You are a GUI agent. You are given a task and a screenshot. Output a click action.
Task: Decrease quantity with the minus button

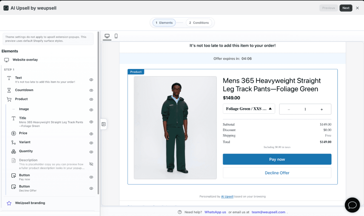click(289, 109)
